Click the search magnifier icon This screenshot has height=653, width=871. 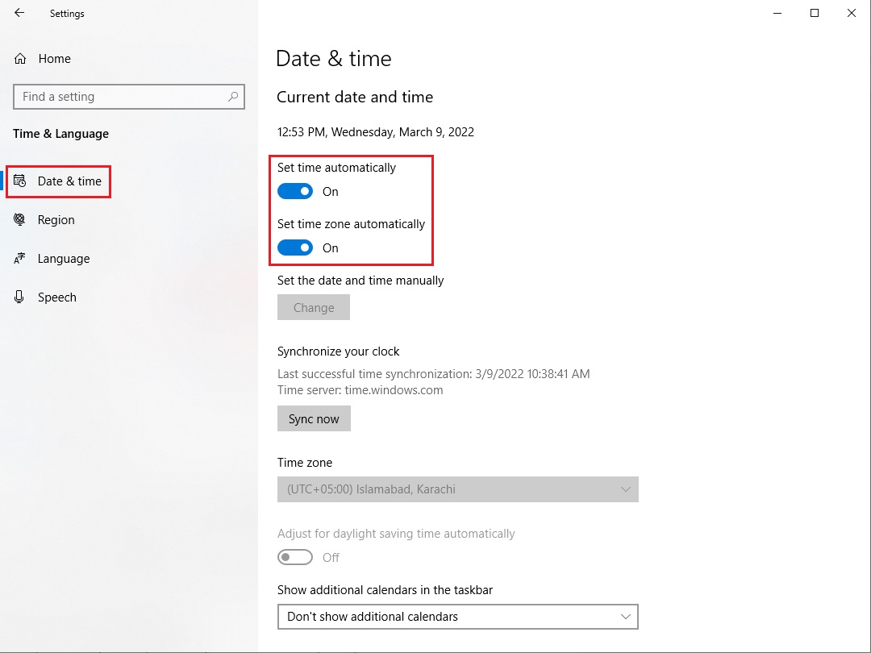coord(233,97)
